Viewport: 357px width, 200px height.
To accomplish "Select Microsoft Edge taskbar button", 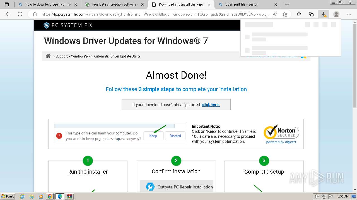I will (60, 196).
